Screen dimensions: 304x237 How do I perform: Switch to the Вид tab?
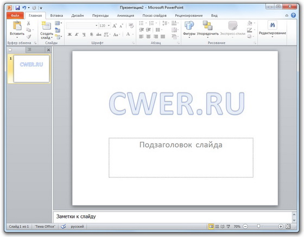[x=214, y=16]
